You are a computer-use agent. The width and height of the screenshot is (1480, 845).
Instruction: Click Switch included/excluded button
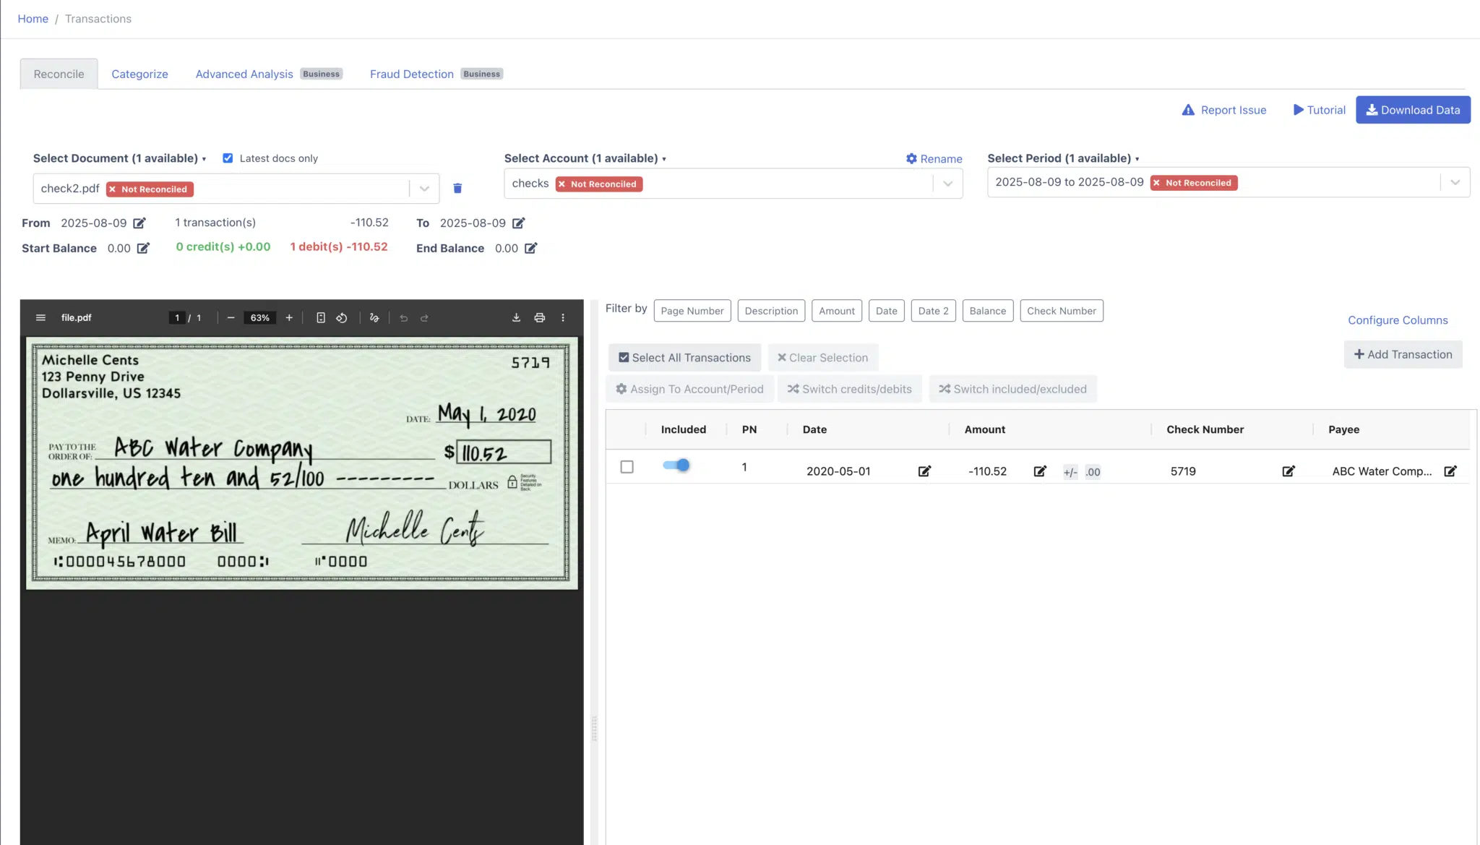1012,389
